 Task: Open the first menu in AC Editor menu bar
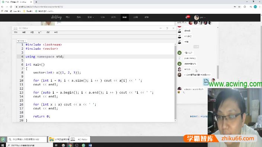tap(16, 32)
